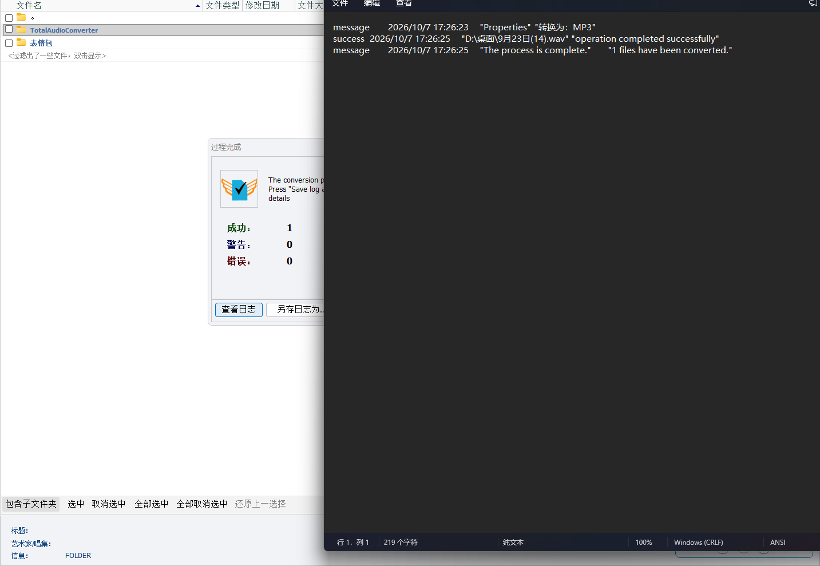Click the "D:\桌面\9月23日(14).wav" path in Notepad
The height and width of the screenshot is (566, 820).
point(515,39)
